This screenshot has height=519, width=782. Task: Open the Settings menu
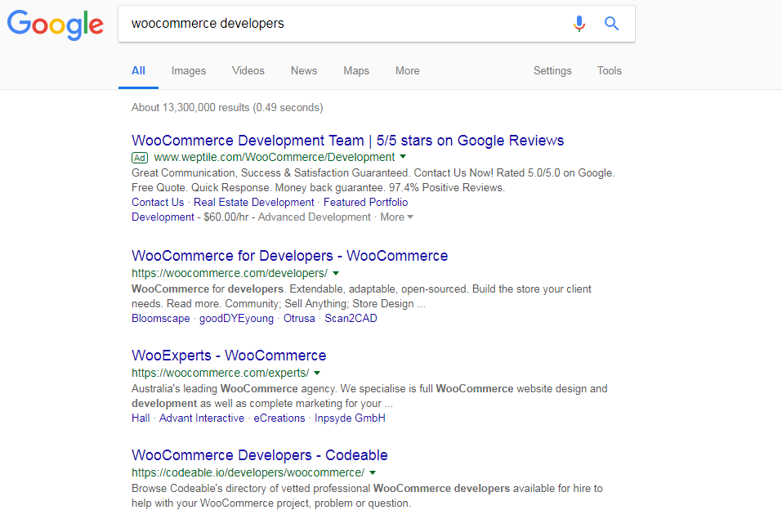click(552, 71)
